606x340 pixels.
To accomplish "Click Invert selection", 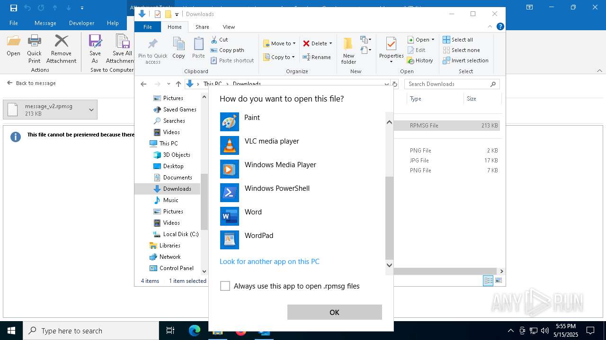I will click(465, 60).
